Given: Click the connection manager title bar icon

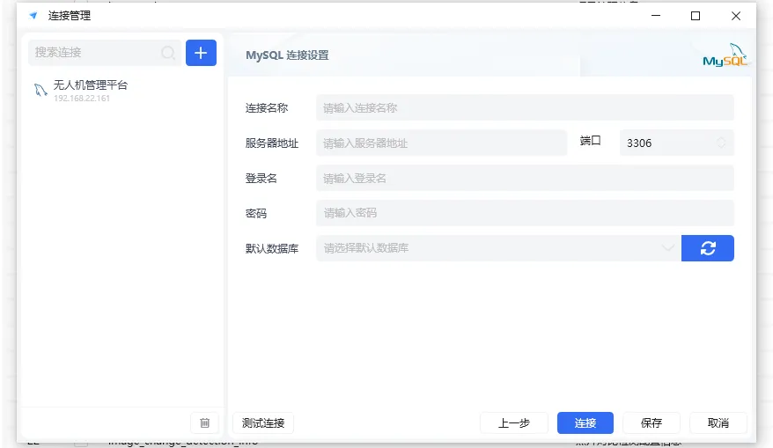Looking at the screenshot, I should pos(33,16).
